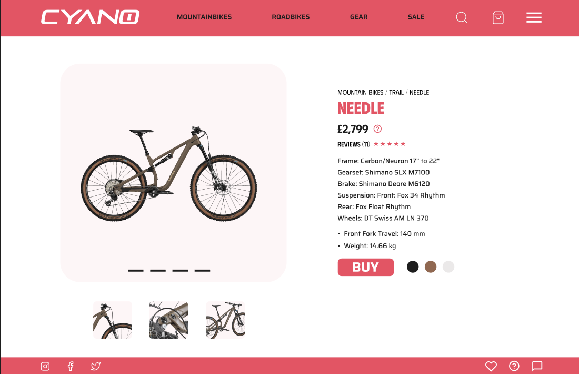
Task: Open the Roadbikes menu item
Action: pos(291,17)
